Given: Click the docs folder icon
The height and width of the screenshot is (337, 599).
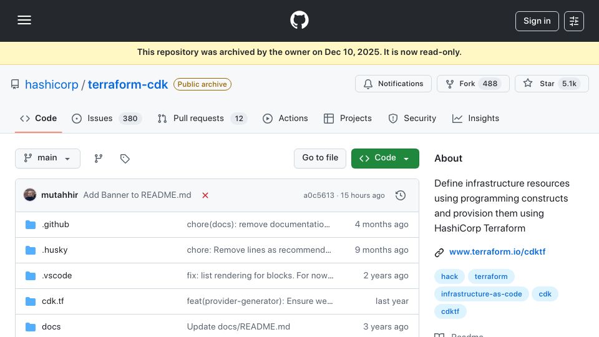Looking at the screenshot, I should click(x=31, y=327).
